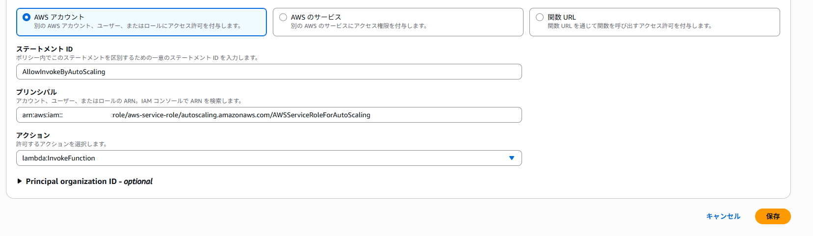
Task: Select the AWS アカウント radio button
Action: click(x=26, y=17)
